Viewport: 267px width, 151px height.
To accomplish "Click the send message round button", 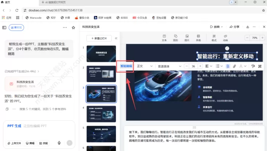I will [69, 143].
